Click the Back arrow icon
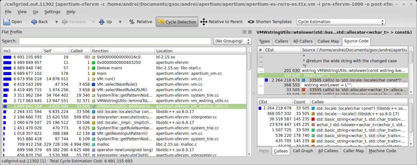417x165 pixels. tap(34, 22)
